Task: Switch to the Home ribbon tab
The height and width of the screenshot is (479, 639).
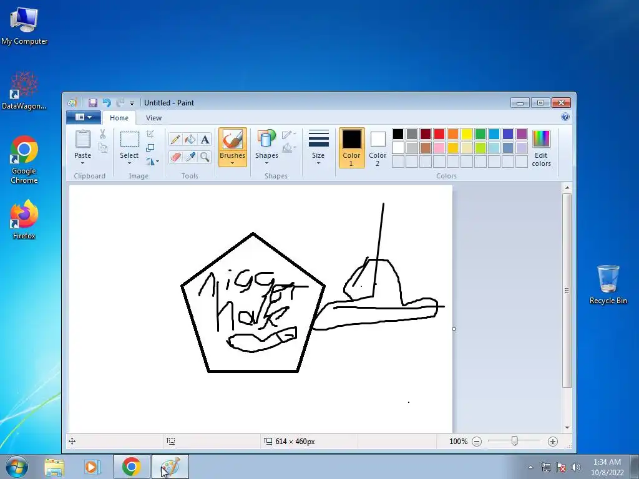Action: point(119,118)
